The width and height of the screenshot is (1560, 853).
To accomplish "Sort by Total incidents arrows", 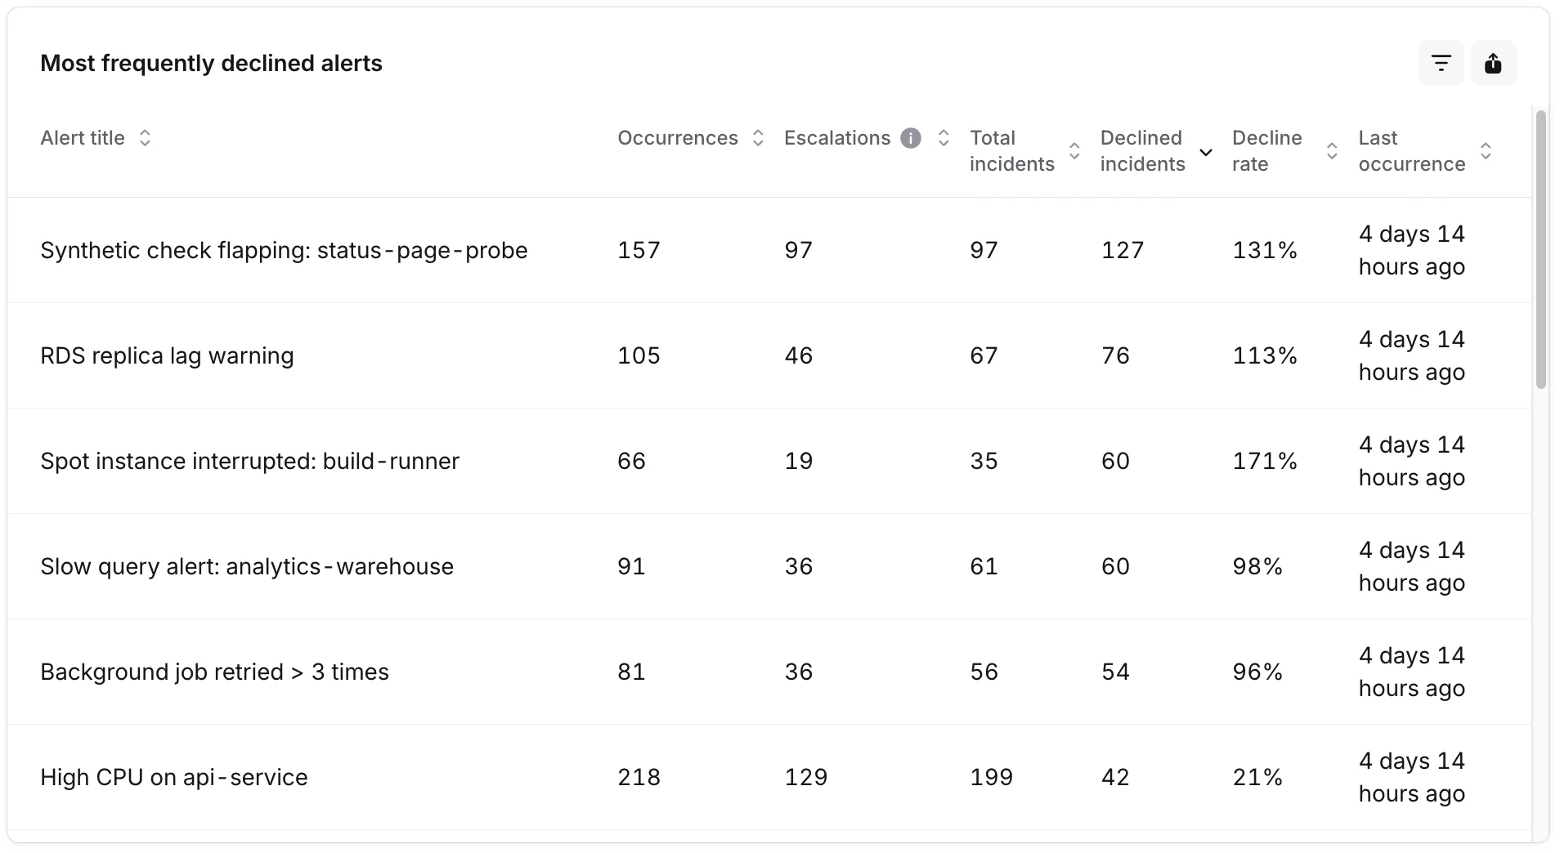I will [1074, 151].
